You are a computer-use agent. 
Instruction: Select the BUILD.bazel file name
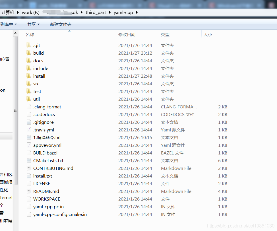tap(45, 153)
